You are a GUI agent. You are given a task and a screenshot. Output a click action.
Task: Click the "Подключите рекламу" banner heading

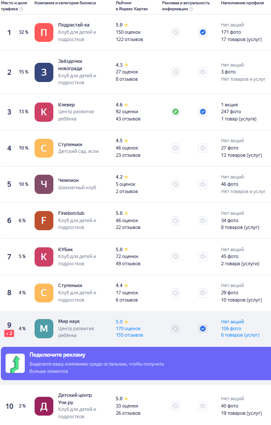coord(57,355)
